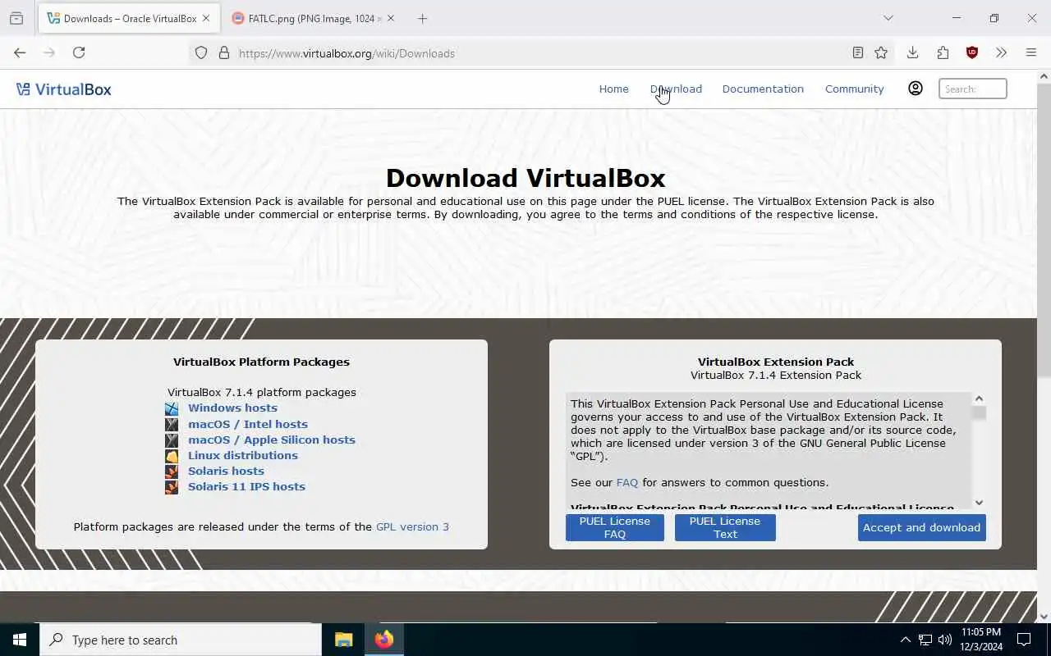Screen dimensions: 1051x656
Task: Click the Firefox taskbar icon
Action: 383,640
